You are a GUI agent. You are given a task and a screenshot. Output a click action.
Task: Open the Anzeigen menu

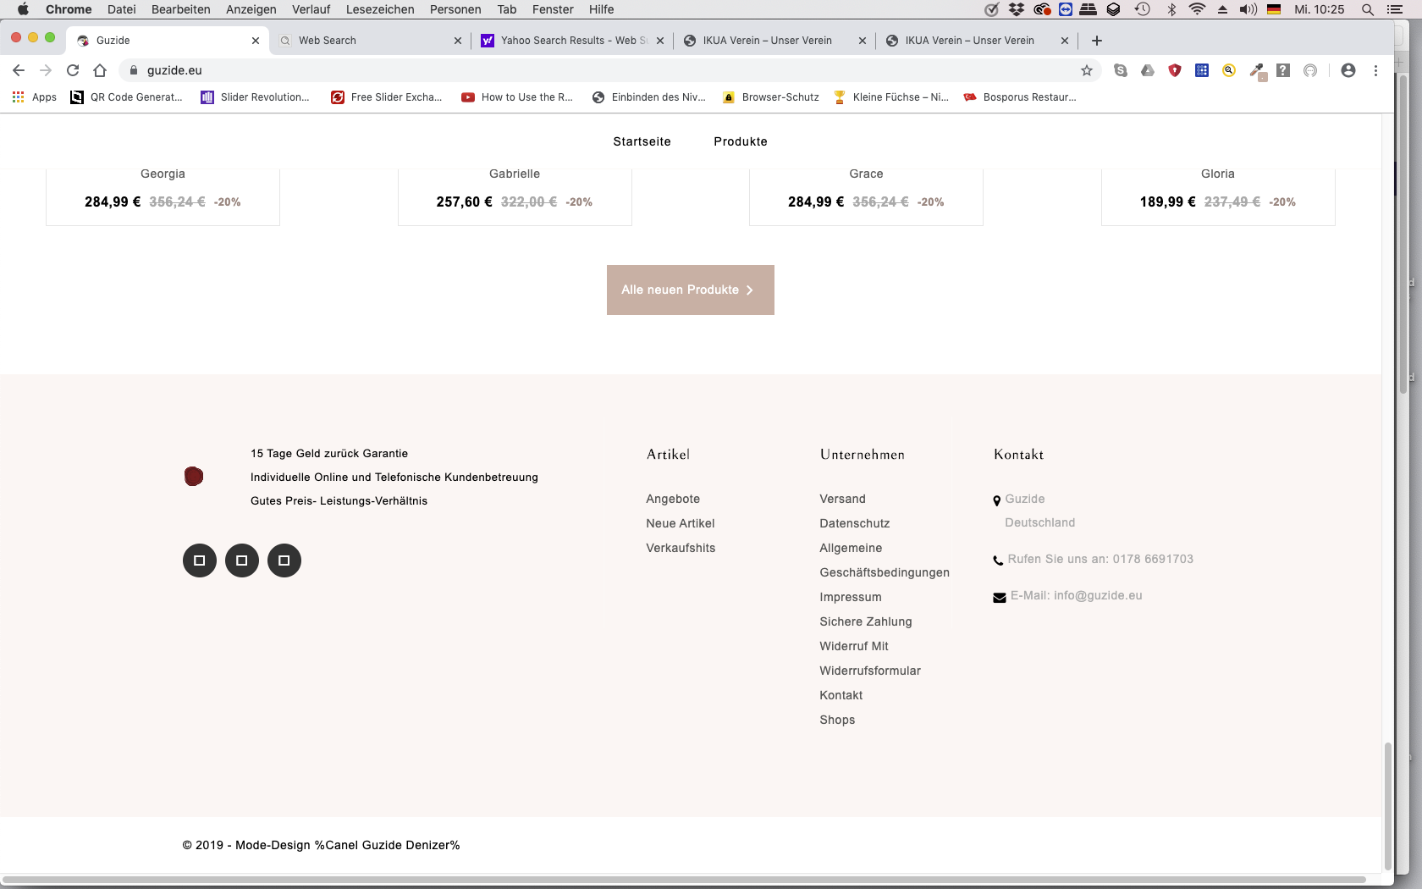click(251, 9)
